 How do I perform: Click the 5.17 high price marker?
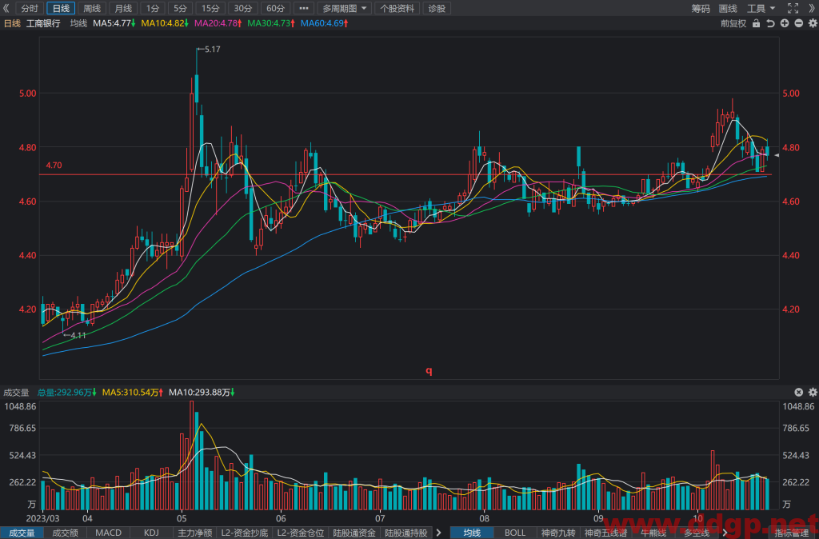(x=209, y=50)
